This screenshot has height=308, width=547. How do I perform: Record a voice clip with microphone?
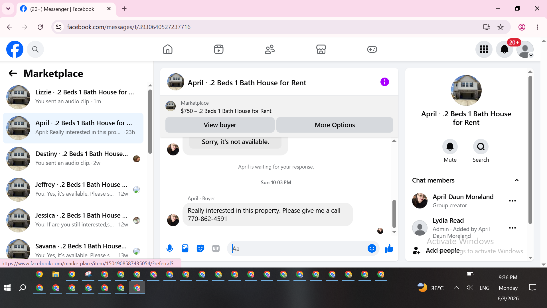click(x=170, y=249)
